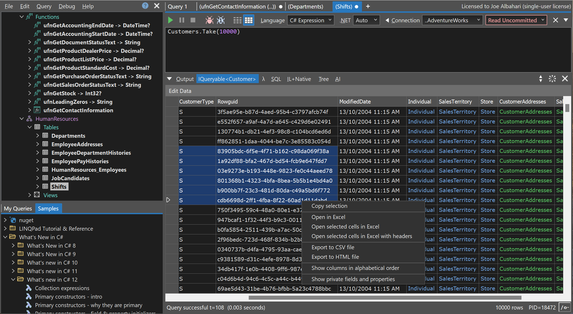Click the pause execution icon
573x314 pixels.
tap(182, 20)
